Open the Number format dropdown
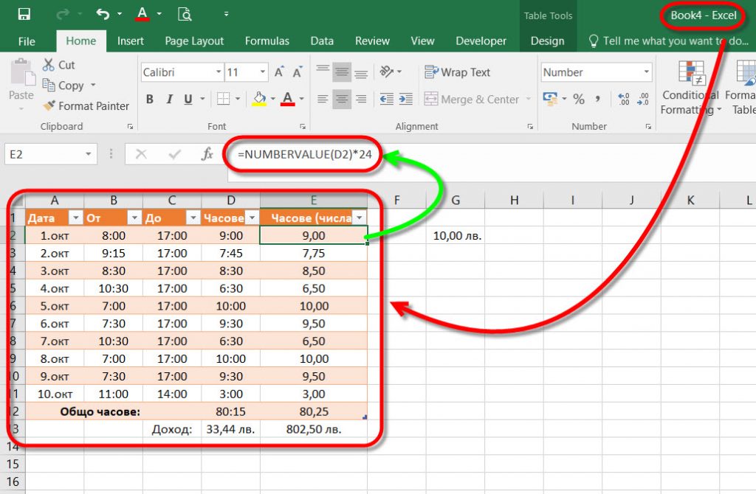 point(647,72)
